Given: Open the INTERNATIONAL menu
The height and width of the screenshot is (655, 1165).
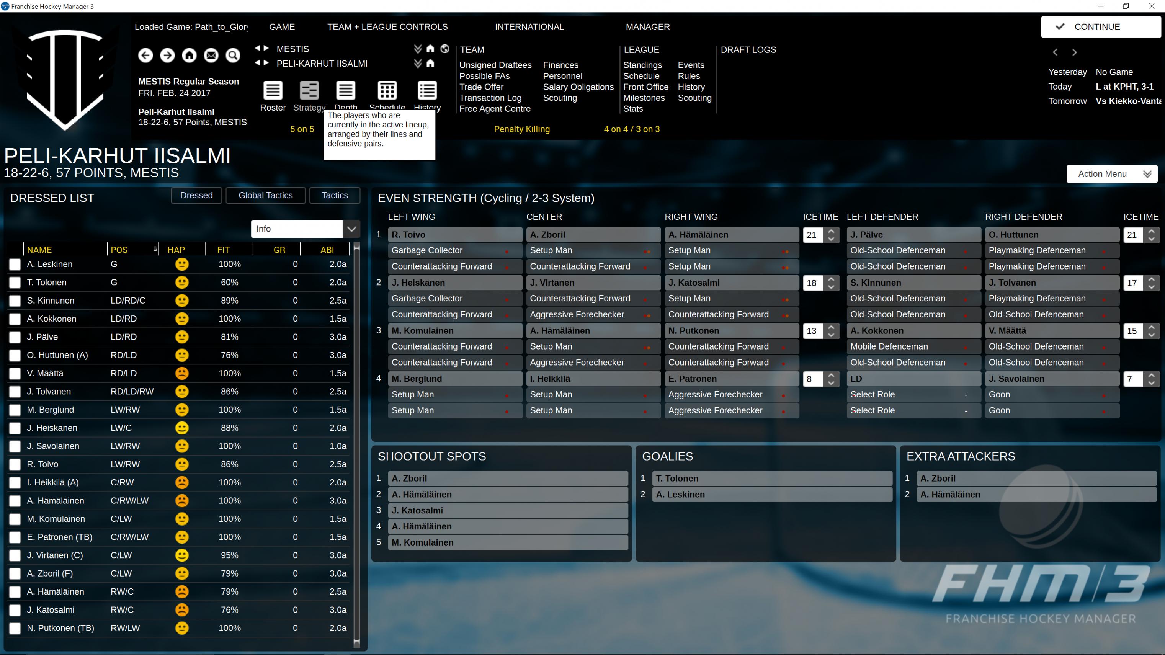Looking at the screenshot, I should pyautogui.click(x=529, y=27).
